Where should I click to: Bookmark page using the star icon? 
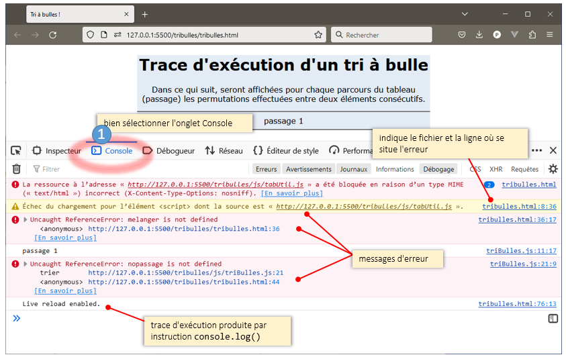(318, 35)
